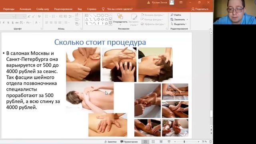The image size is (256, 144).
Task: Click the back massage photo with cursor
Action: click(x=90, y=97)
